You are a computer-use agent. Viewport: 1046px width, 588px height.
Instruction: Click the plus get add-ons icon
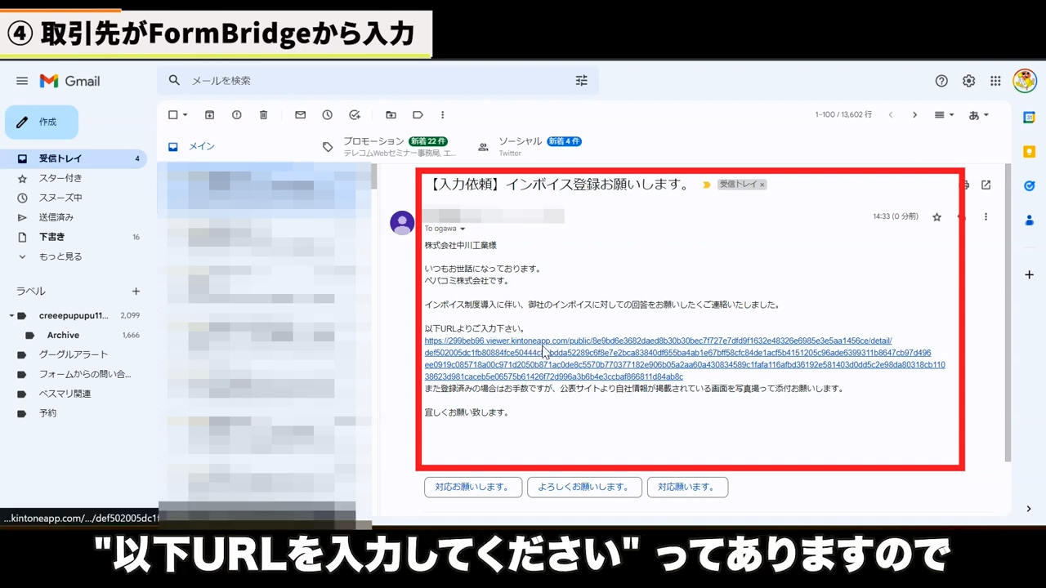1030,275
